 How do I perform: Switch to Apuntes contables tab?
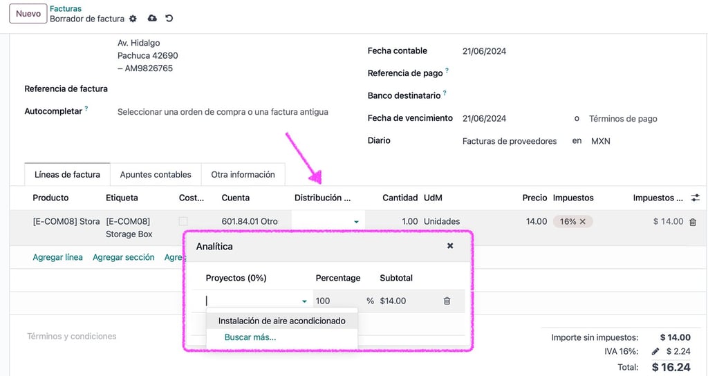pos(156,175)
